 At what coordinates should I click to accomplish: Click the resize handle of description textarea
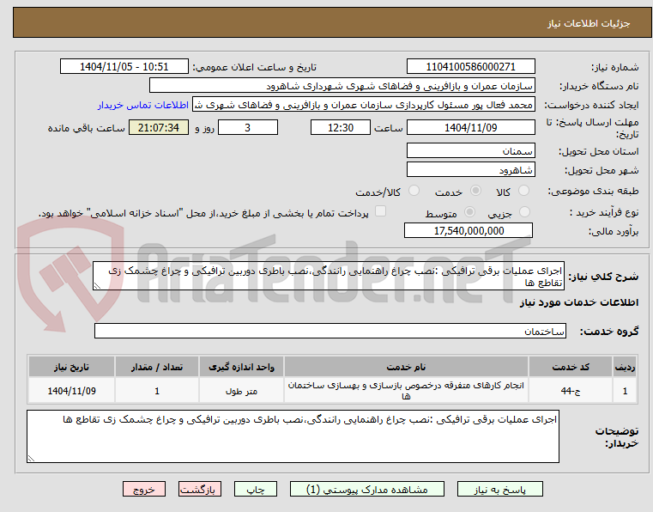[97, 286]
